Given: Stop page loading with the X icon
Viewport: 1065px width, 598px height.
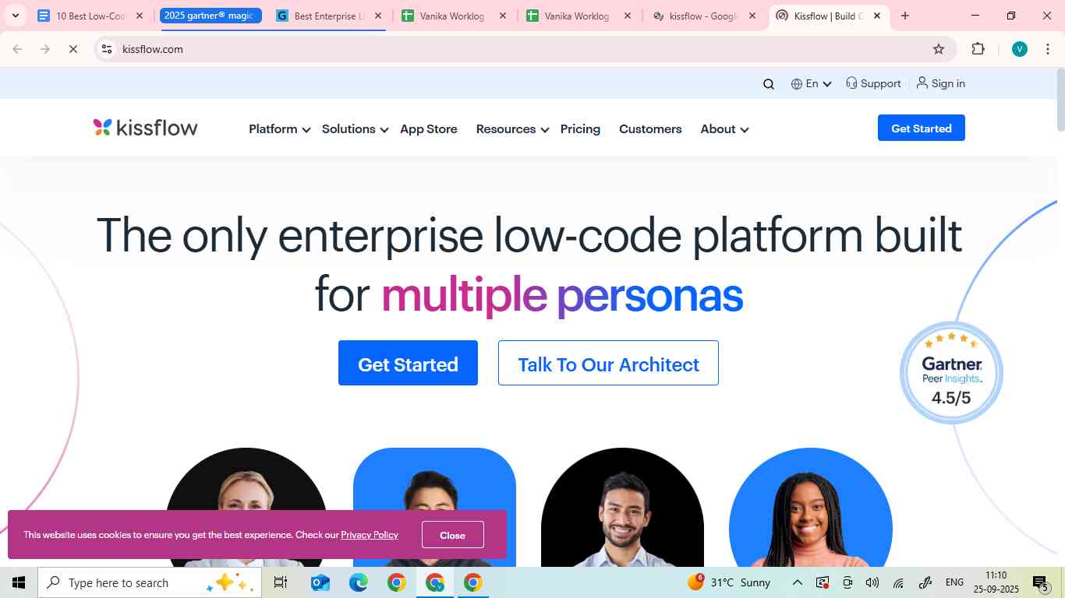Looking at the screenshot, I should click(73, 49).
